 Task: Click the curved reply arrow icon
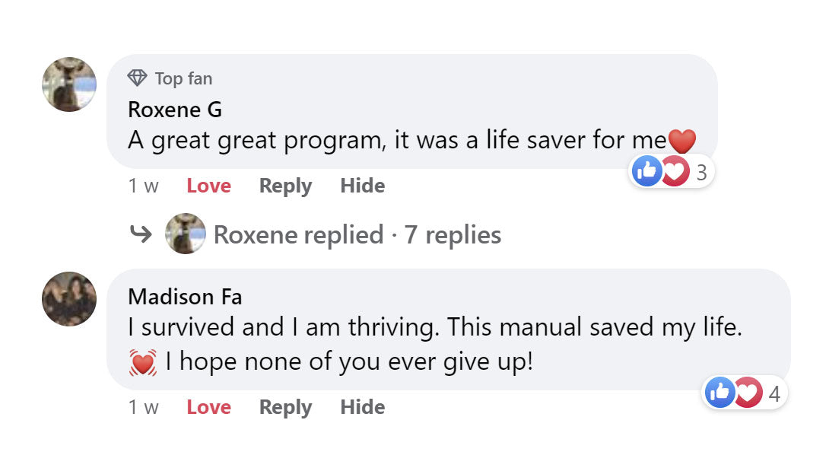pos(141,234)
